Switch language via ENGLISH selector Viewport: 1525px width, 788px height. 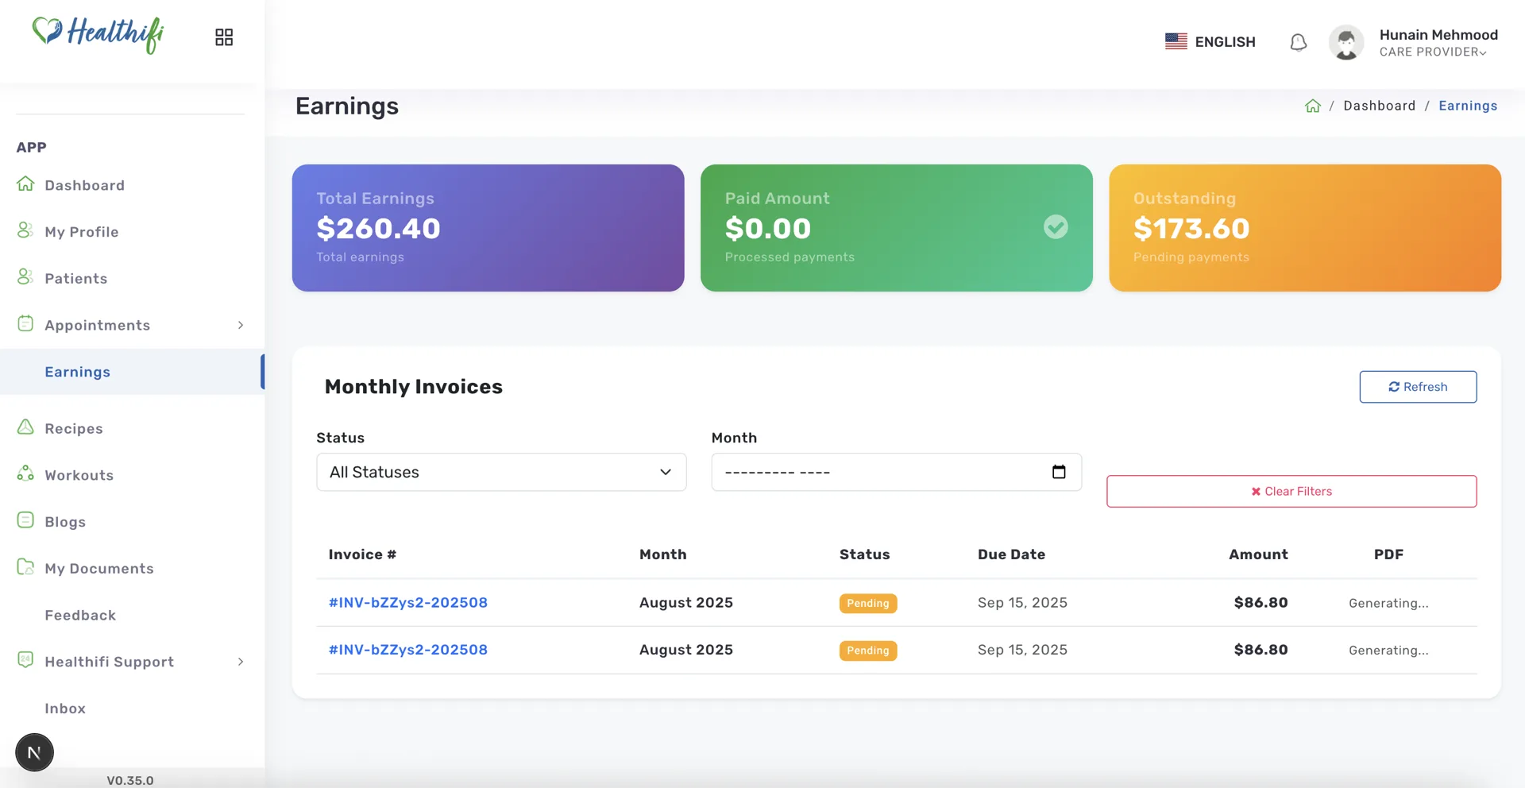[1210, 41]
